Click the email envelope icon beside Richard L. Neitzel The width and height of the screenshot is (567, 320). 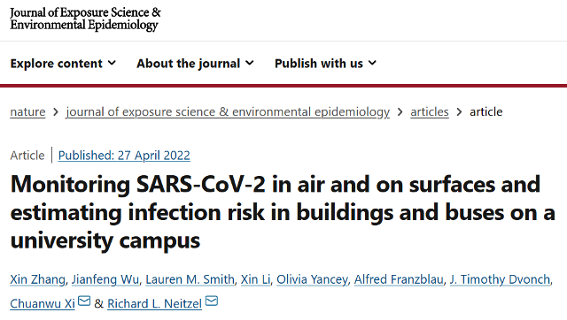click(212, 301)
